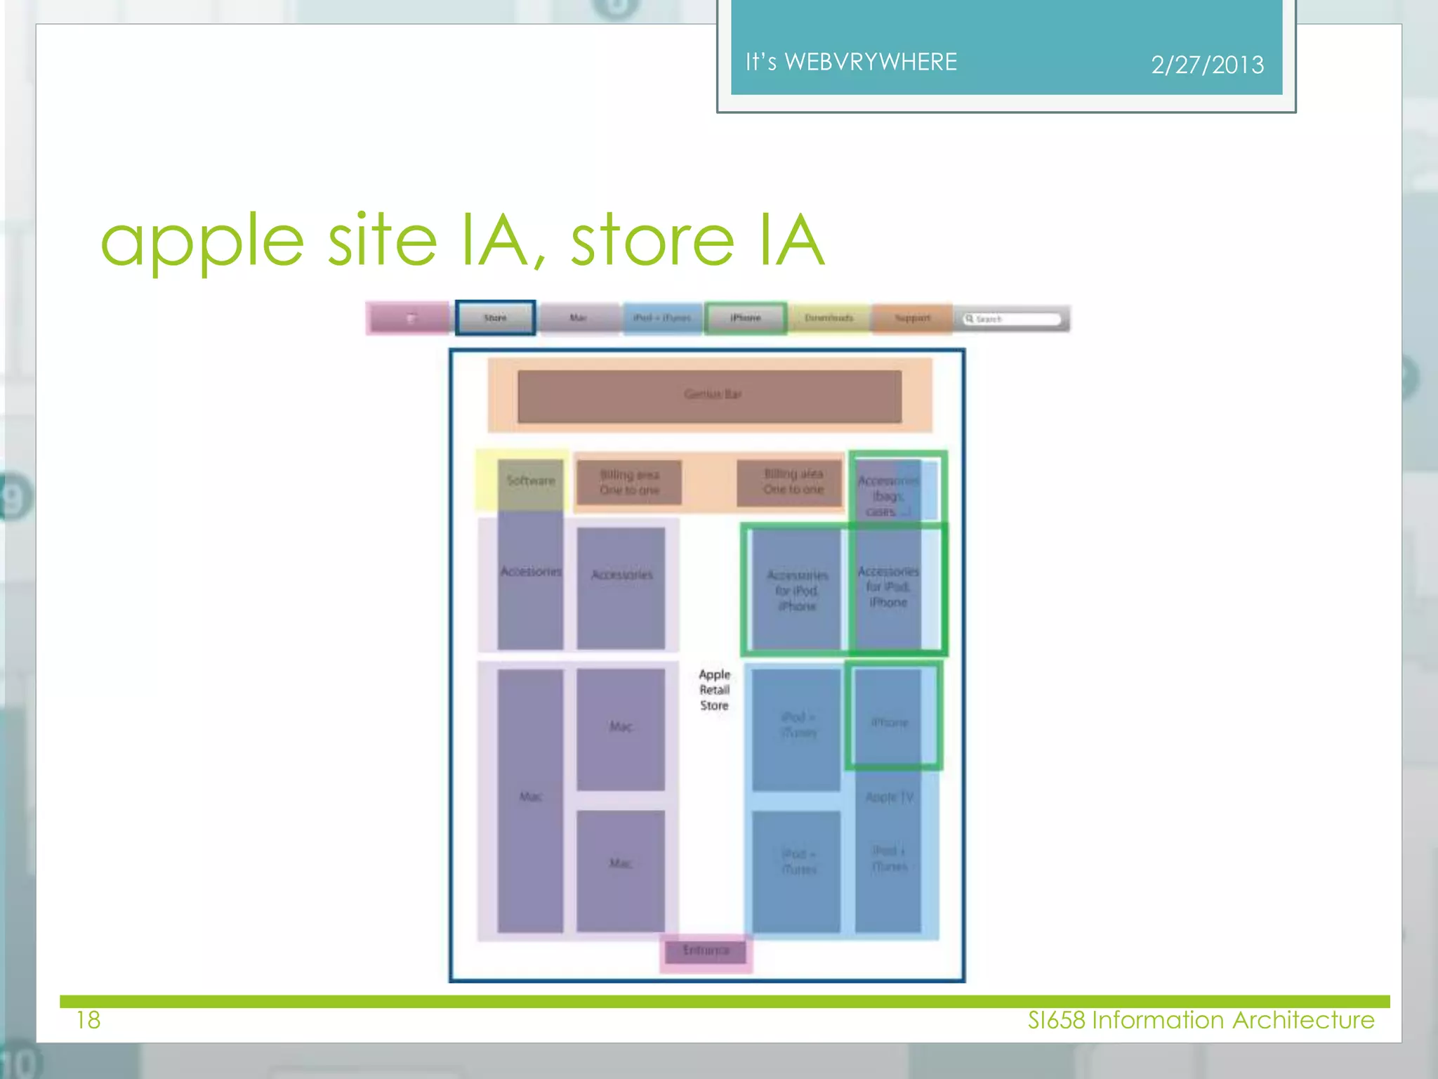Open the Mac tab in nav bar
1438x1079 pixels.
(x=578, y=318)
